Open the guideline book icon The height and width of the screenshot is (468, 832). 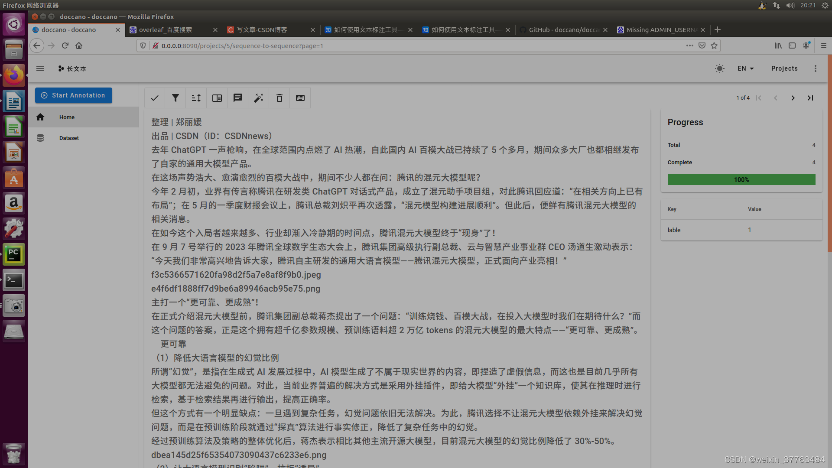217,98
